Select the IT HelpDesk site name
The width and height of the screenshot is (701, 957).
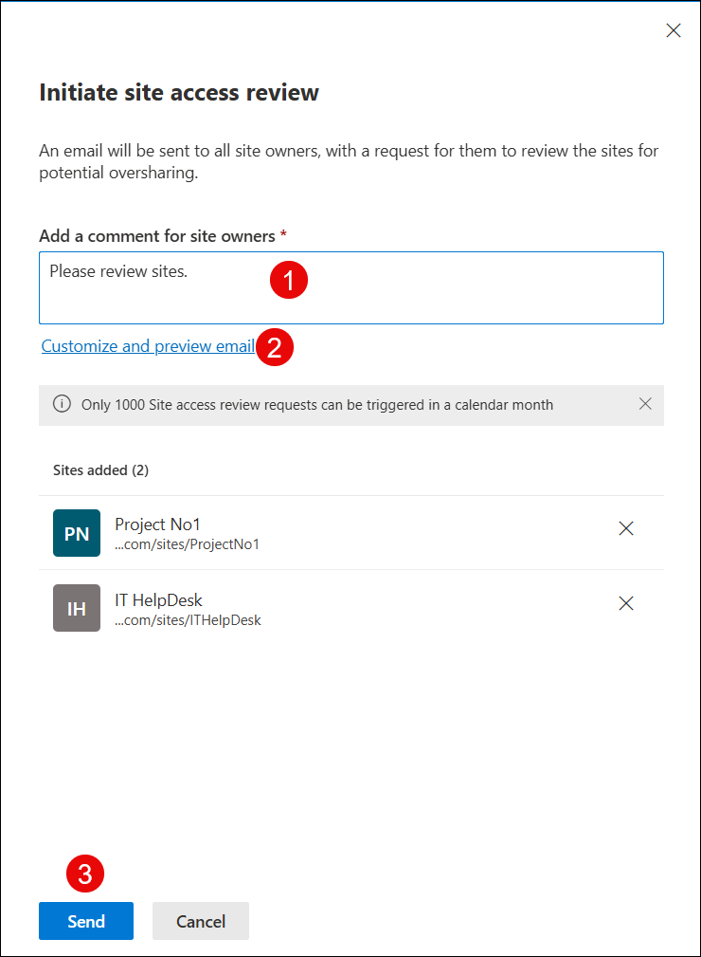point(159,599)
